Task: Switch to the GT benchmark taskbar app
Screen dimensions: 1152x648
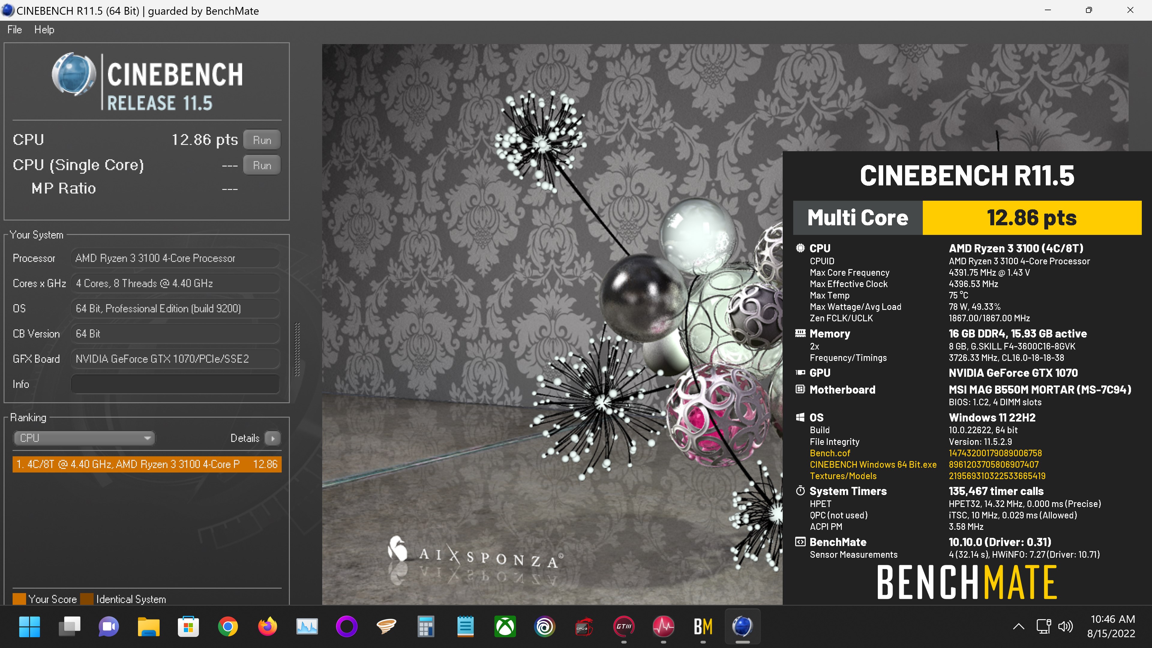Action: 624,626
